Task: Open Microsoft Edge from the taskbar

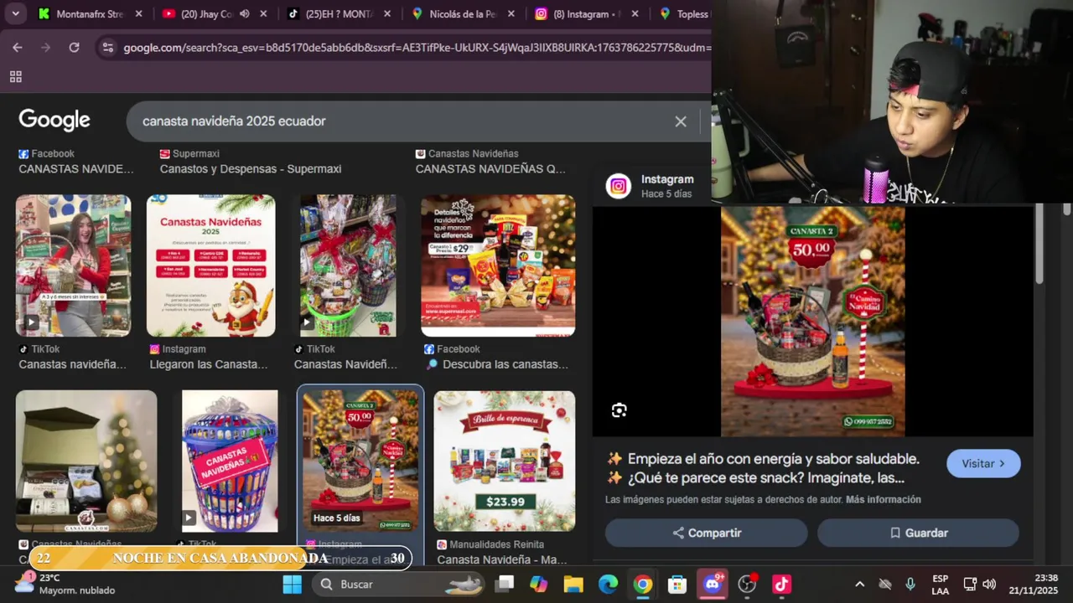Action: click(x=608, y=584)
